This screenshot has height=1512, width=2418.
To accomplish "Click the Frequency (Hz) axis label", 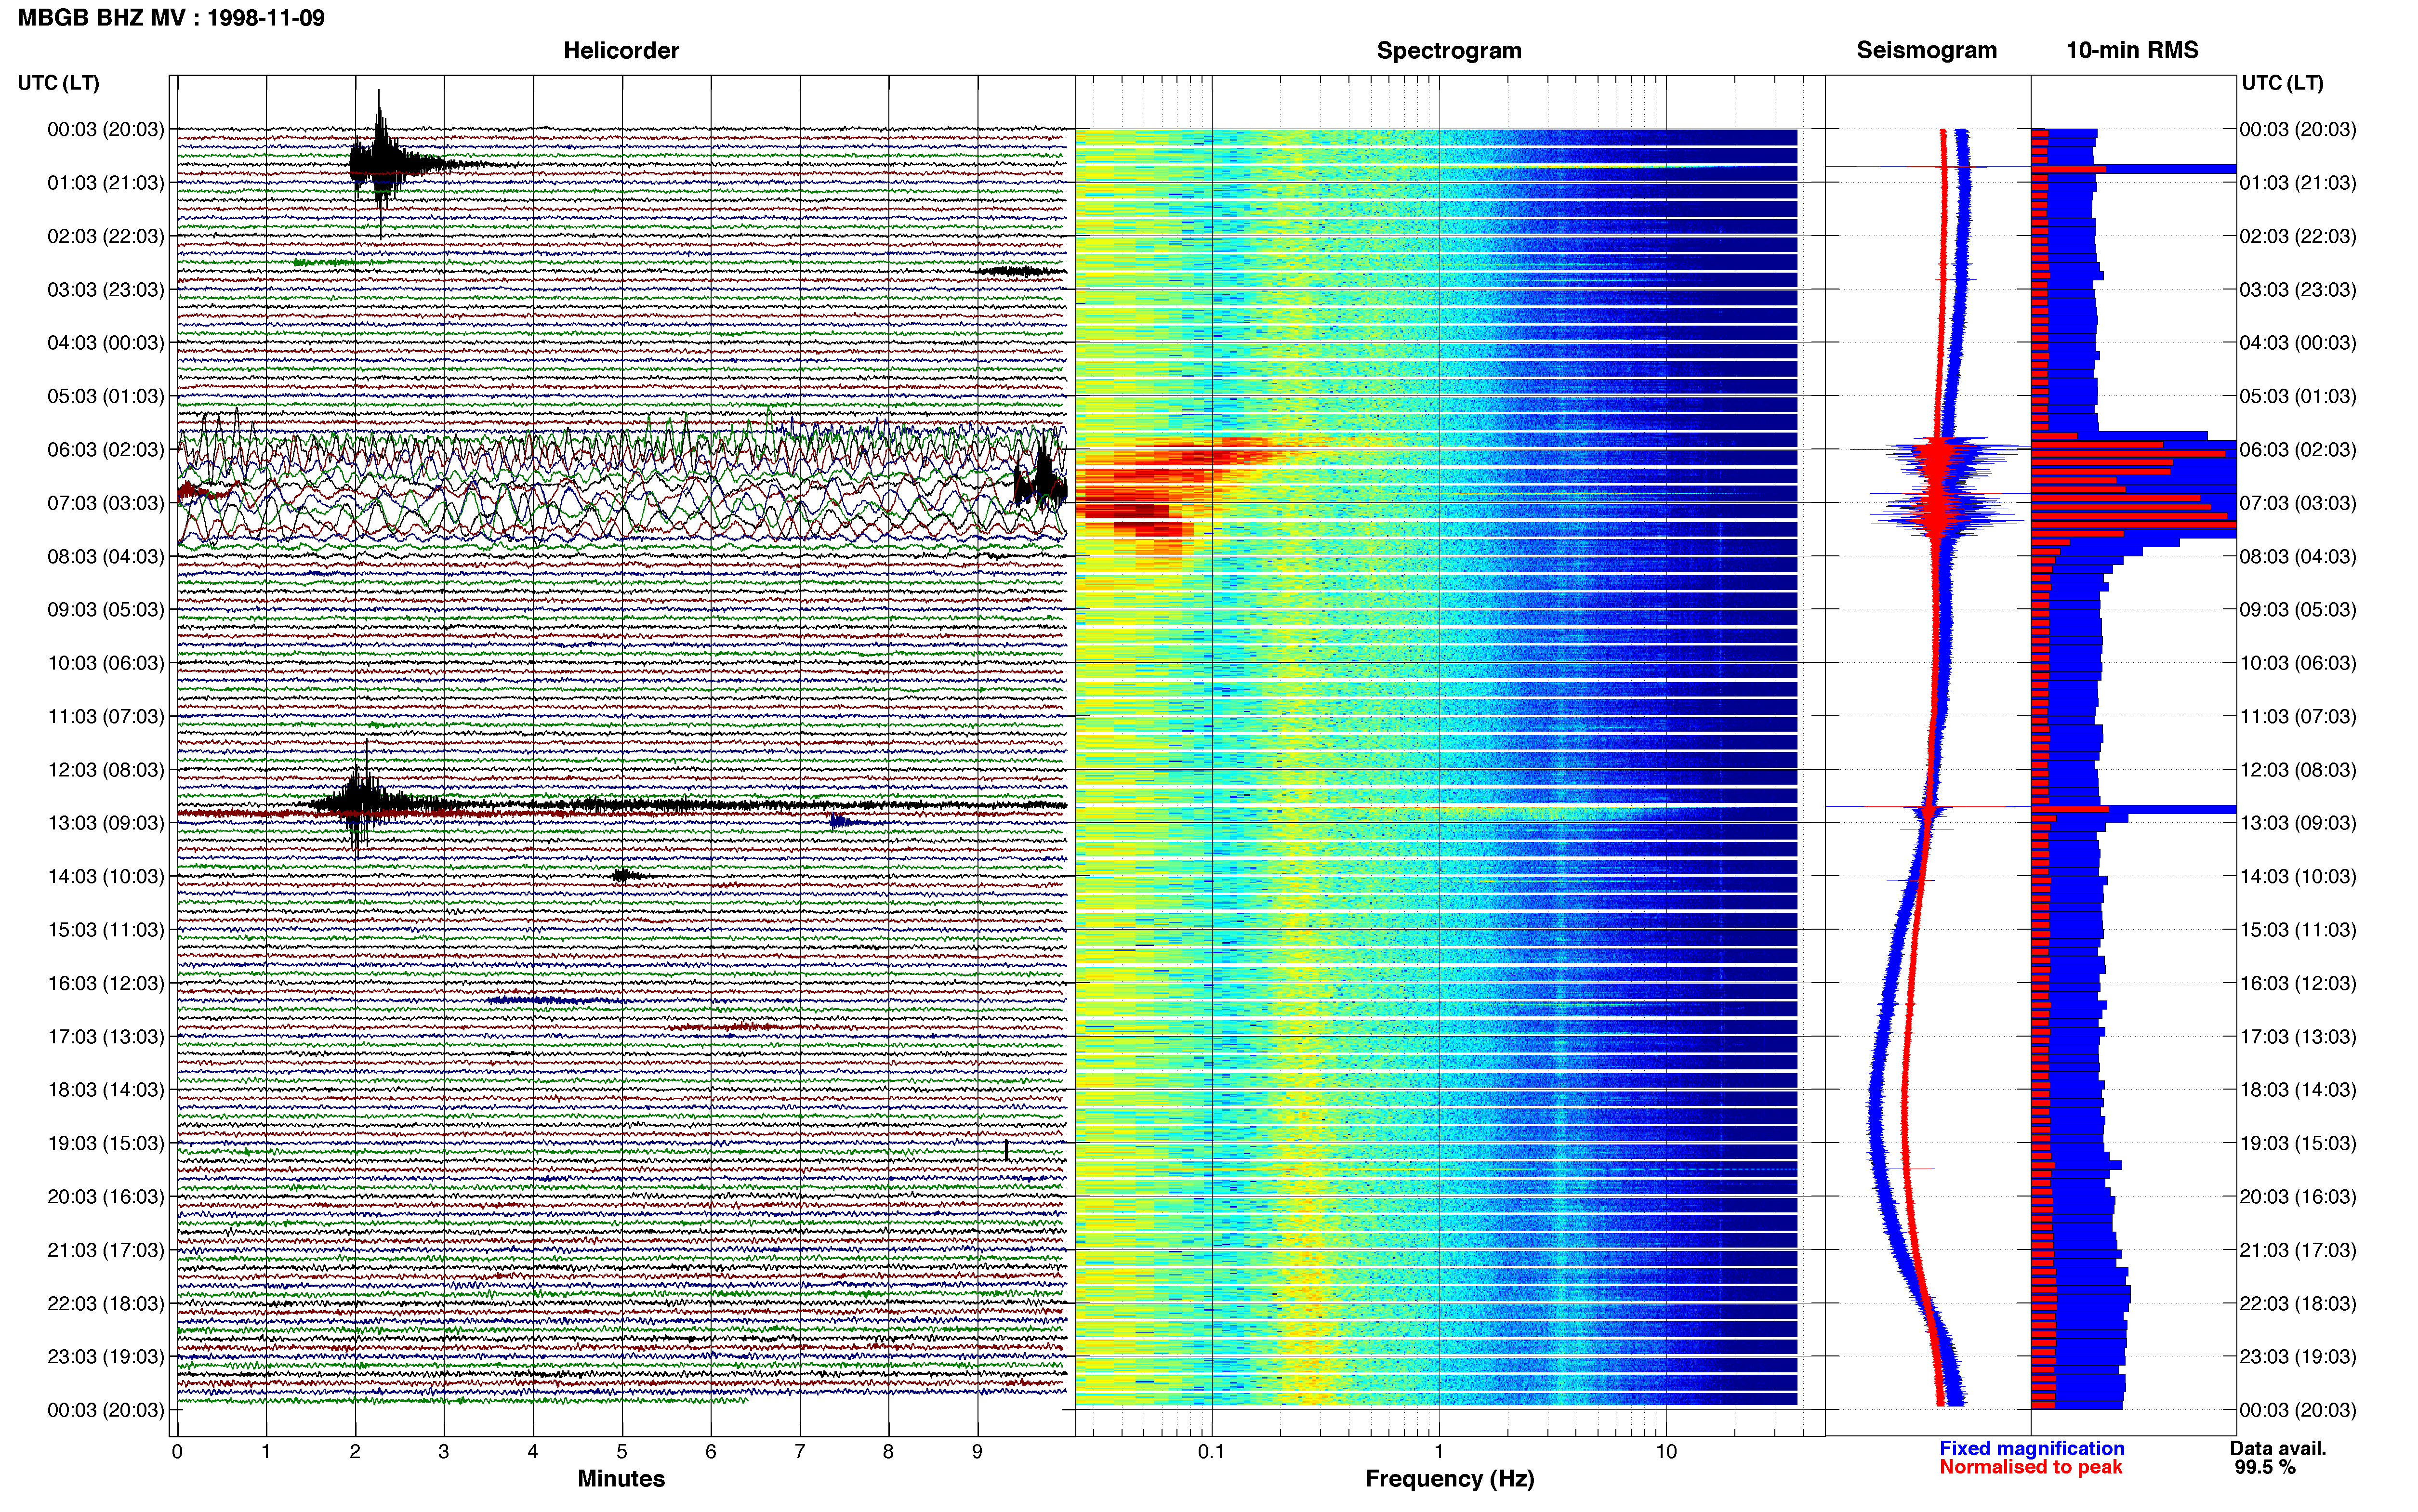I will click(1449, 1478).
